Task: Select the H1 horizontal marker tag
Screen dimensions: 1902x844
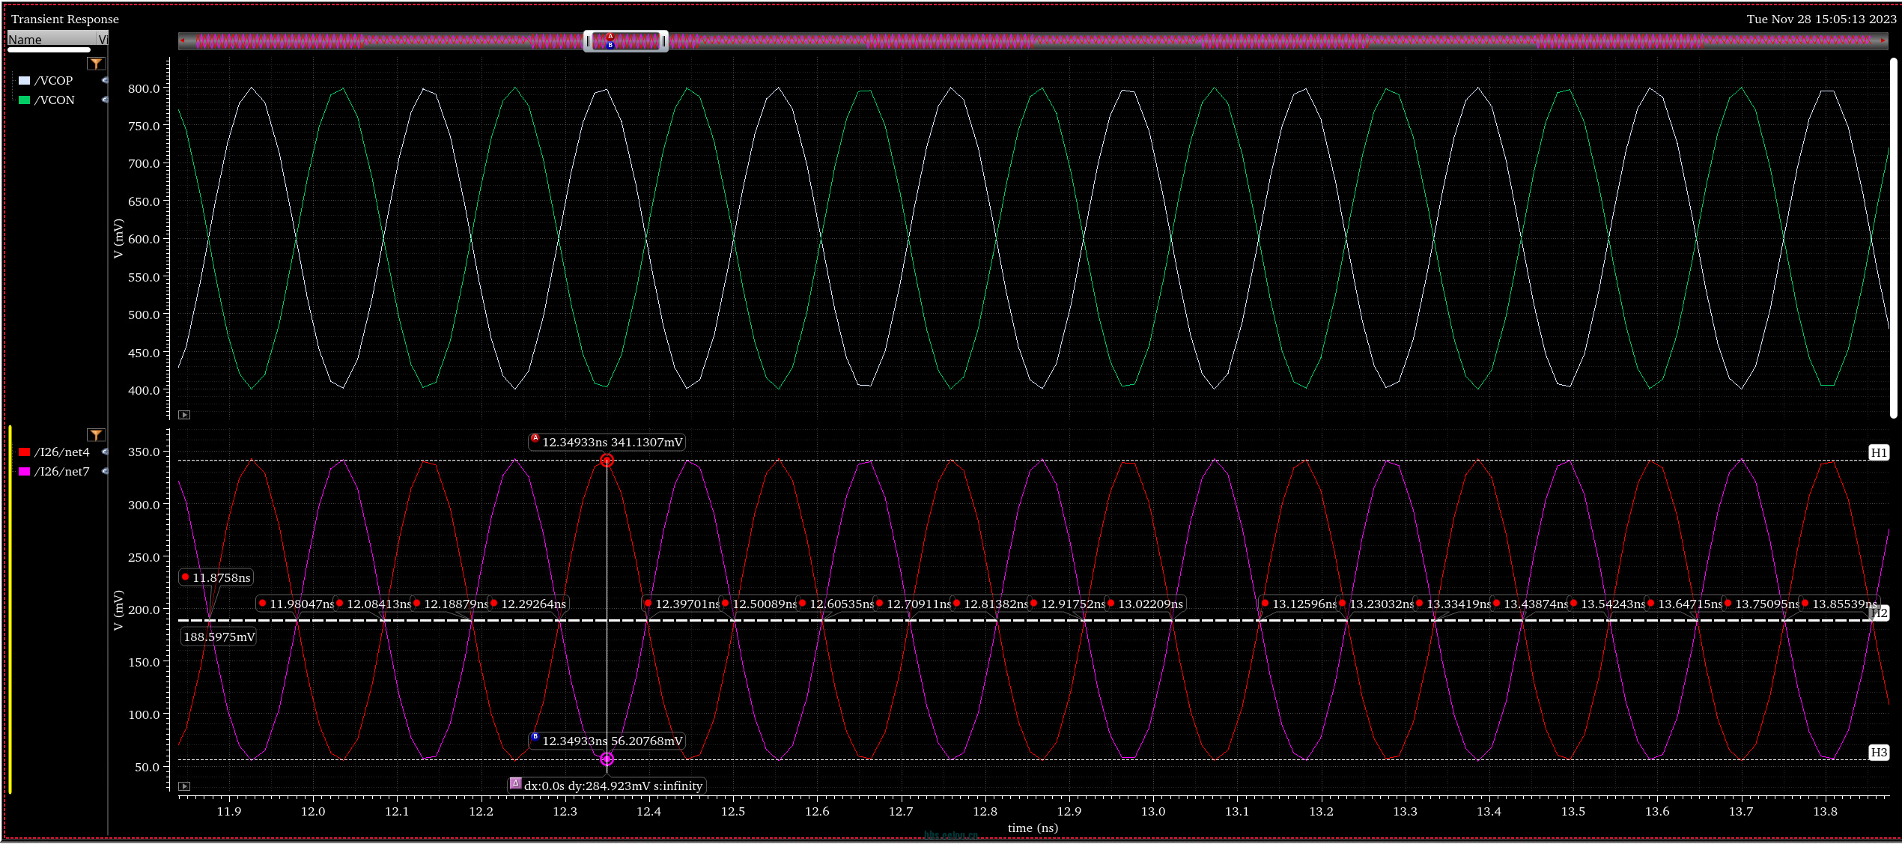Action: coord(1878,452)
